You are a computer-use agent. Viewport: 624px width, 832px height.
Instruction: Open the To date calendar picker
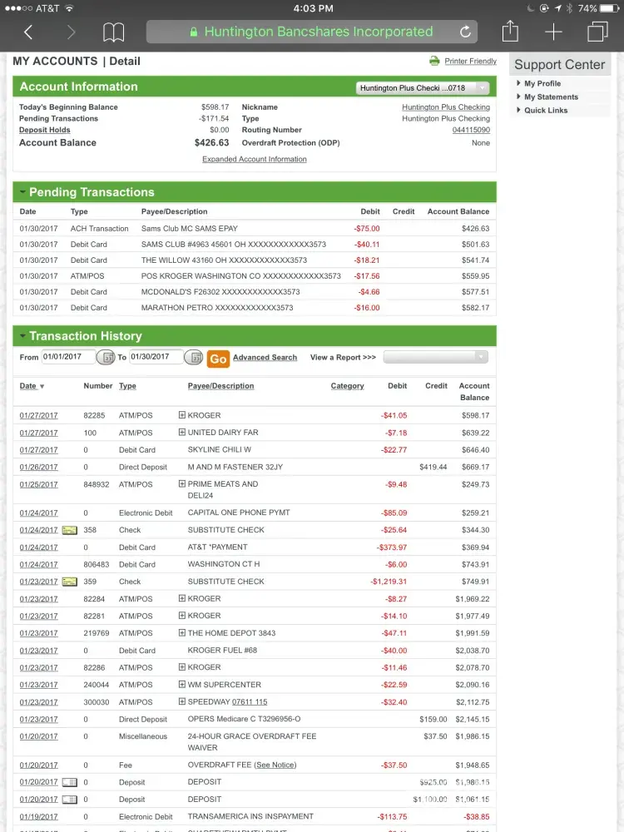[193, 357]
